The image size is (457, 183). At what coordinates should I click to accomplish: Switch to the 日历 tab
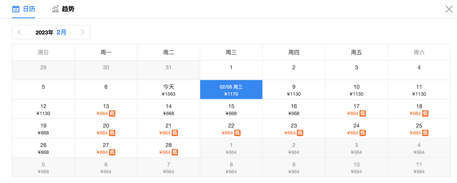click(24, 9)
